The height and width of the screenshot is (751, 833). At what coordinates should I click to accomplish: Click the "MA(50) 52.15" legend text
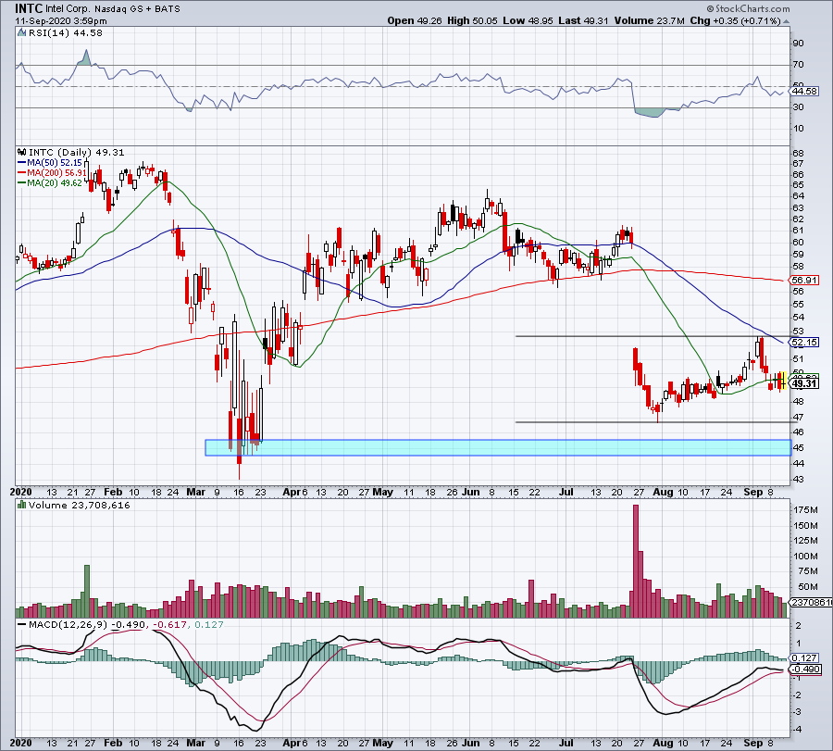point(55,163)
